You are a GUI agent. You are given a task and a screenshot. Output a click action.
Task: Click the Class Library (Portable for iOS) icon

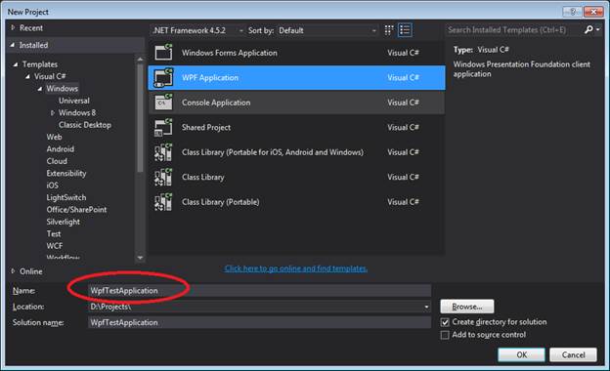pos(163,152)
